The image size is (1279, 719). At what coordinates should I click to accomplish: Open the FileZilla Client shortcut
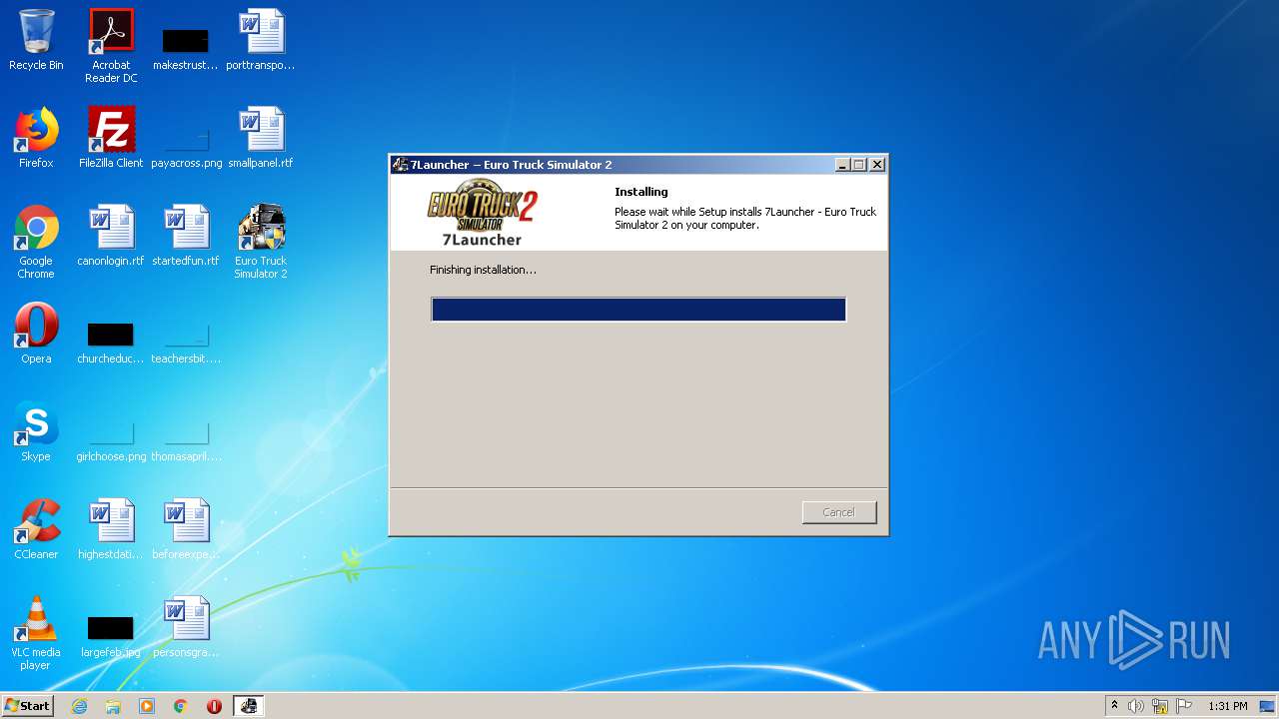pos(111,138)
